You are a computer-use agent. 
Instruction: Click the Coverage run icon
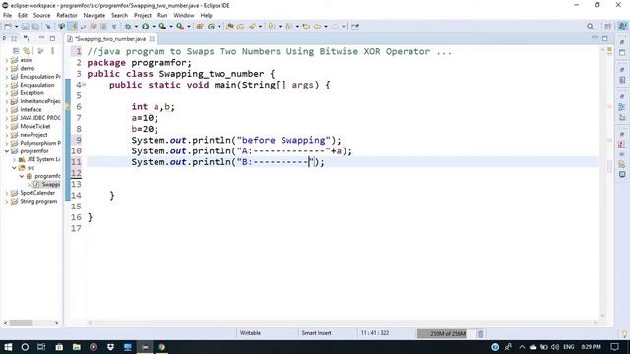tap(162, 27)
